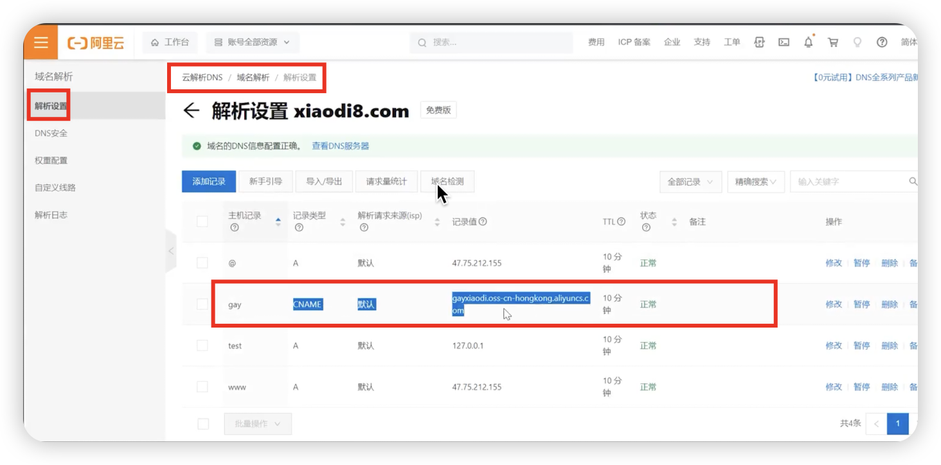This screenshot has width=941, height=465.
Task: Launch the Cloud Shell terminal icon
Action: pos(784,42)
